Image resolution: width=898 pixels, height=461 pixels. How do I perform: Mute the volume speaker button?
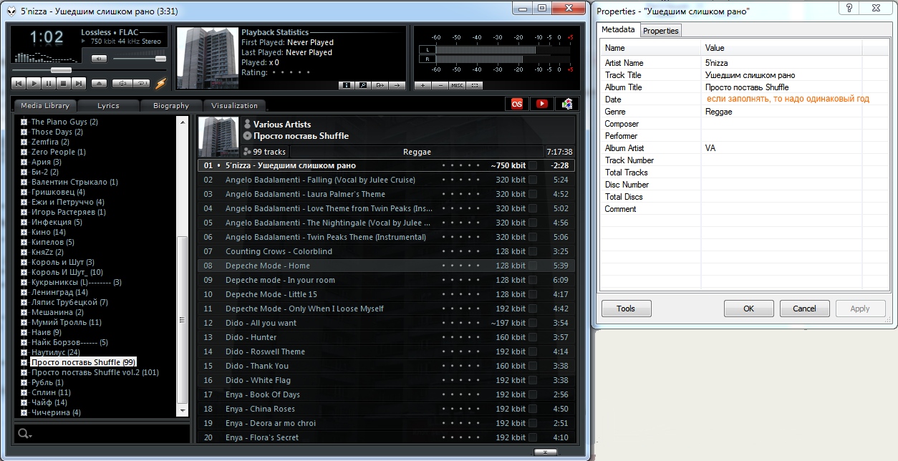[x=100, y=59]
